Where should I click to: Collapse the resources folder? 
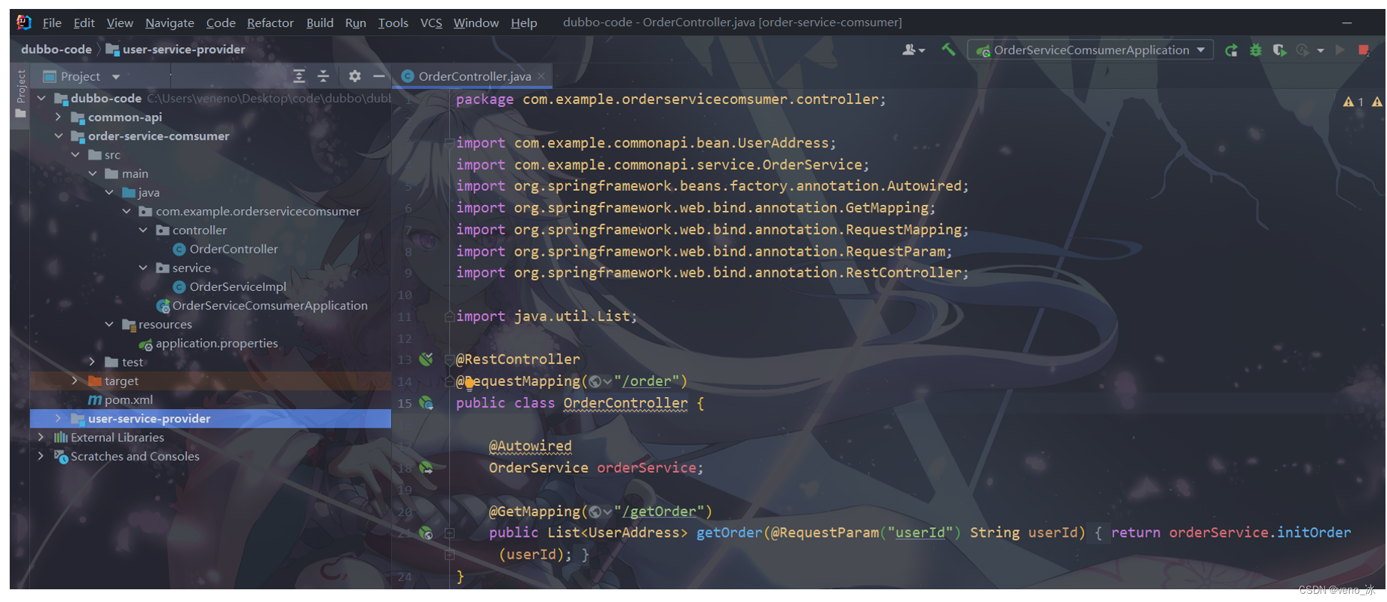[x=109, y=325]
